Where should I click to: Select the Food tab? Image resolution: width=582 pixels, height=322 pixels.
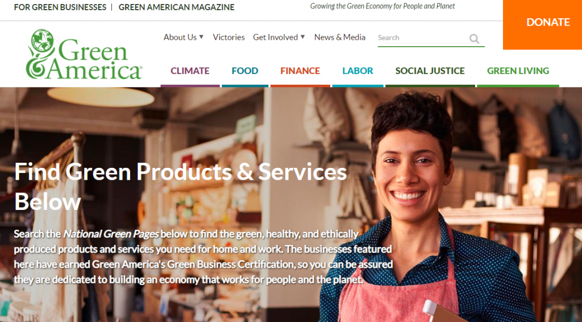pyautogui.click(x=245, y=71)
